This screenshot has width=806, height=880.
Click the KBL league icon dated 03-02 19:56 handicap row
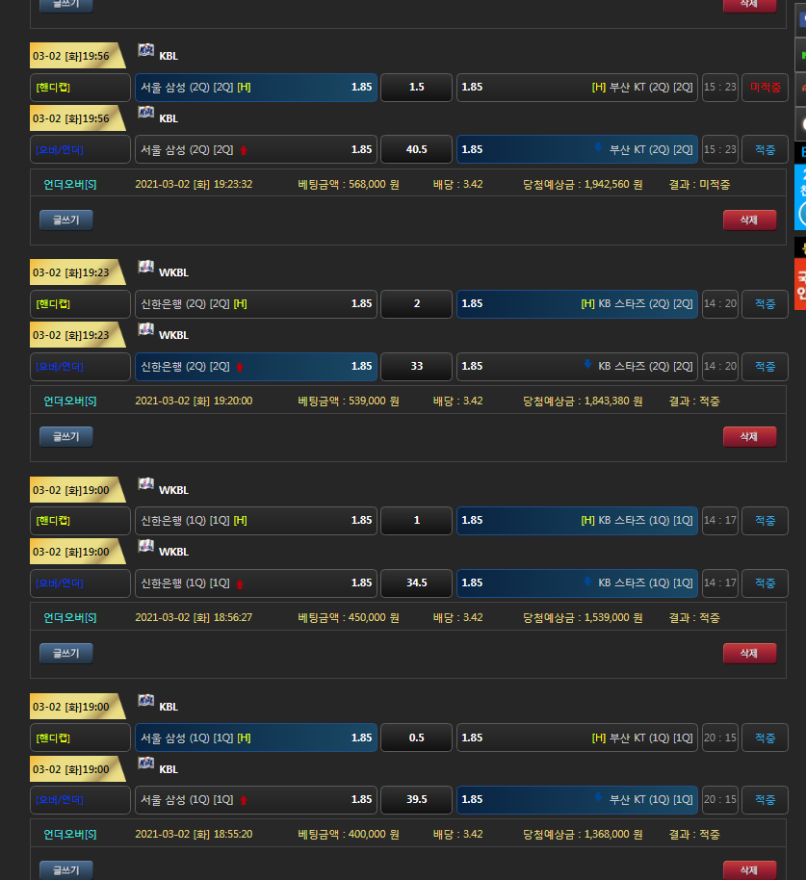point(146,51)
